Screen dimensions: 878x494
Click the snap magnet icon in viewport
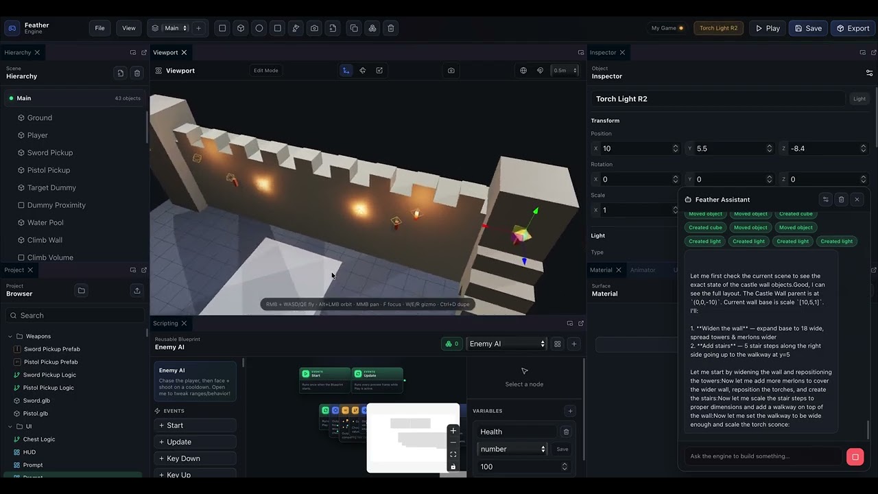tap(540, 70)
